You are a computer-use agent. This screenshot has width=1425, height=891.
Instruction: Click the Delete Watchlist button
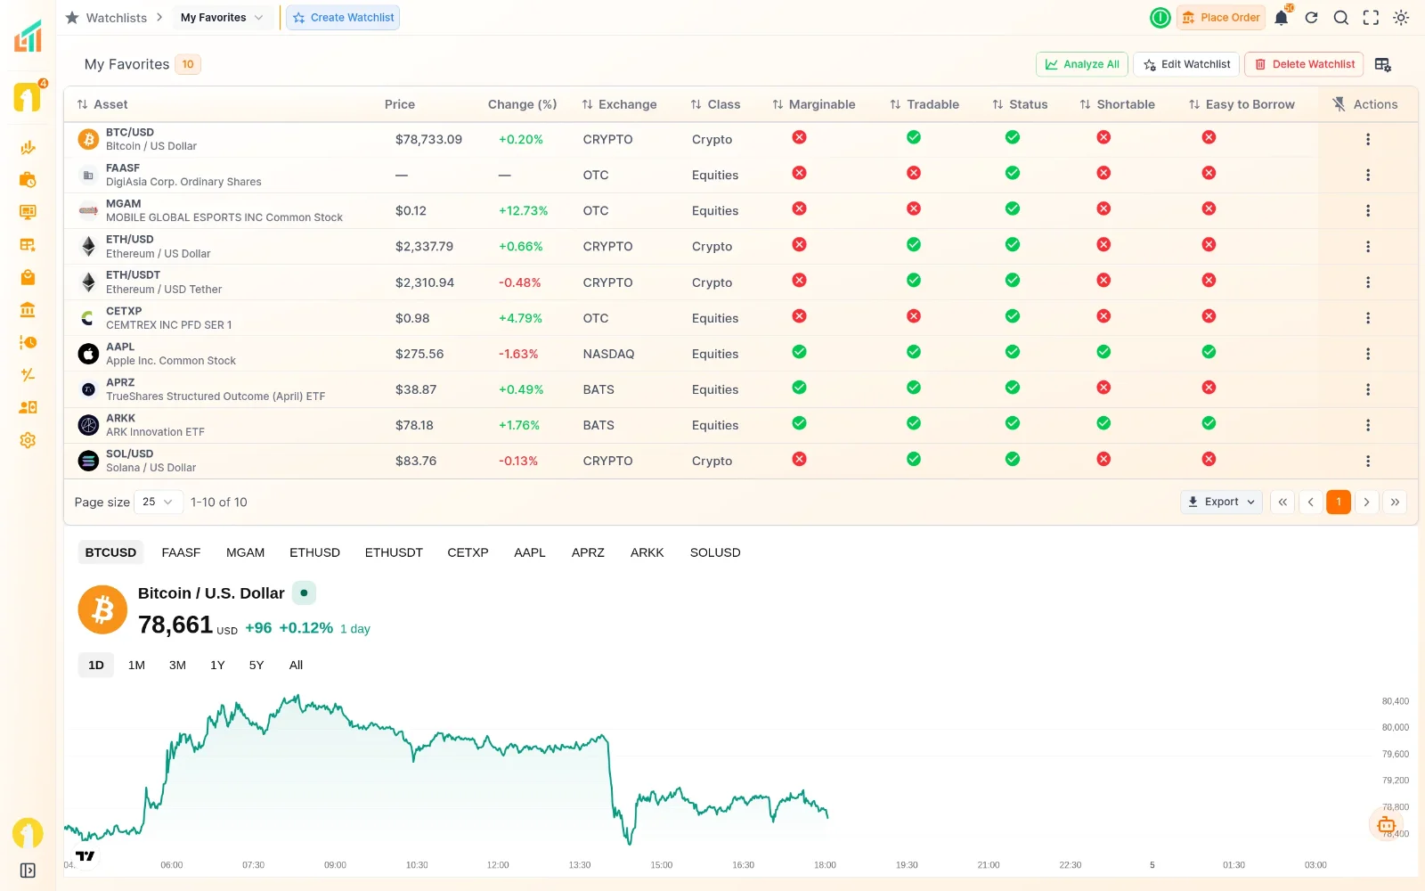point(1305,64)
